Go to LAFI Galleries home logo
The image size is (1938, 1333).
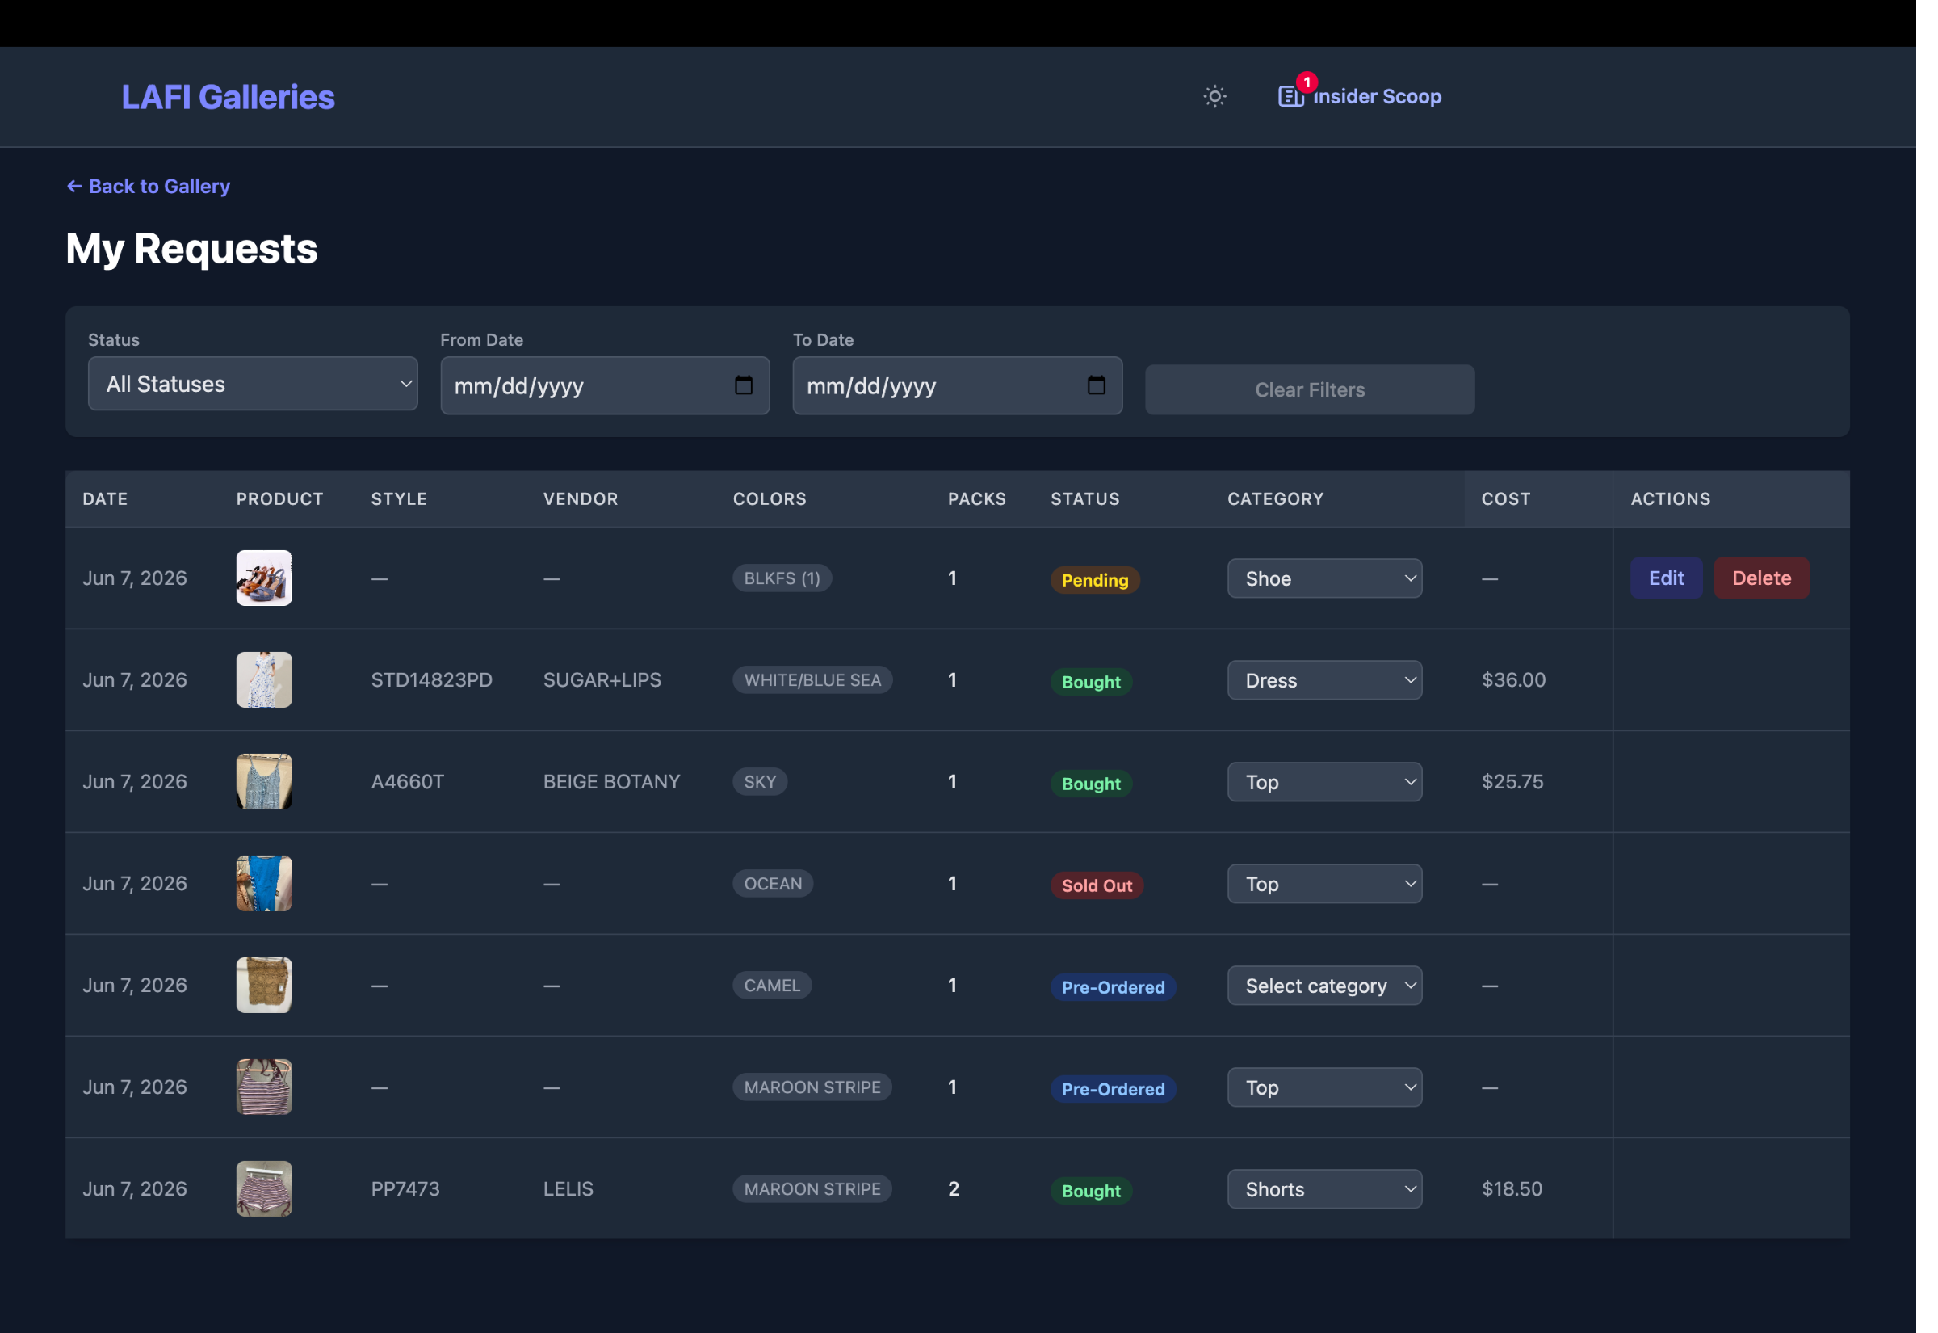click(228, 97)
